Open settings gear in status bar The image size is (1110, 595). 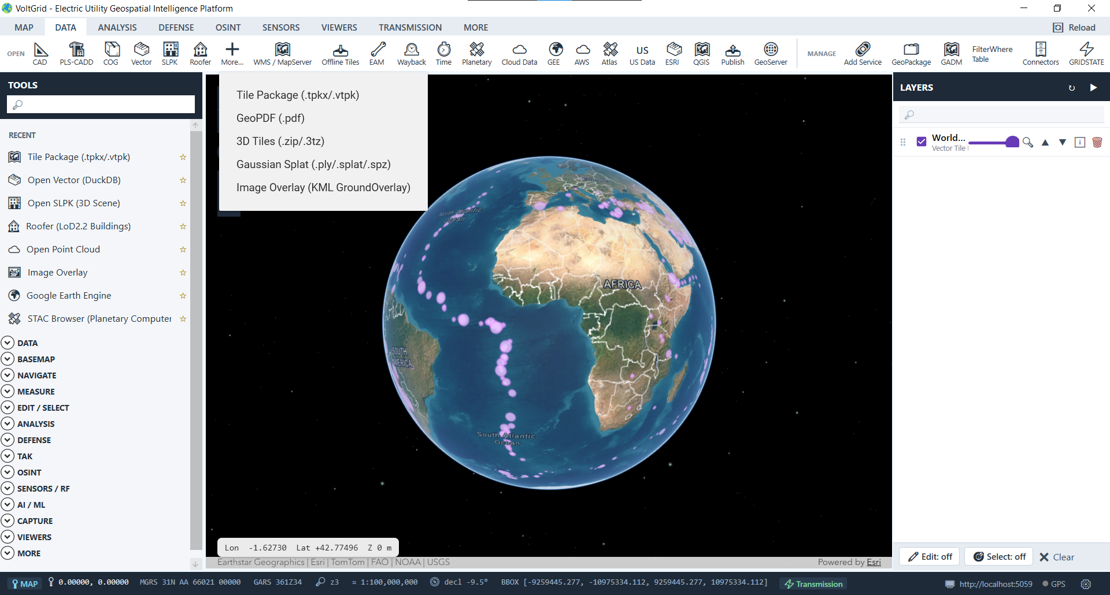pos(1086,584)
